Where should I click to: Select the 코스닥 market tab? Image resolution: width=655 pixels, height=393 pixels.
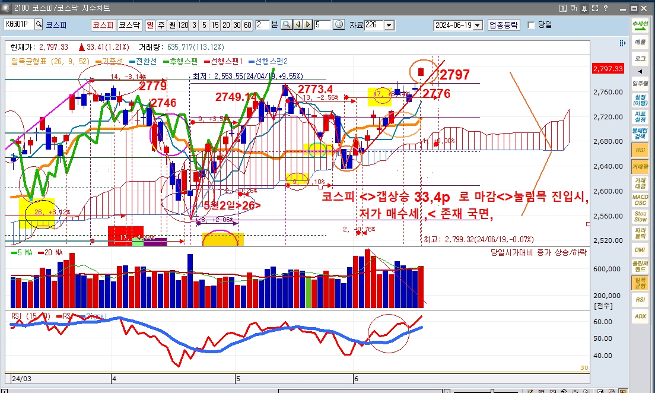(129, 25)
